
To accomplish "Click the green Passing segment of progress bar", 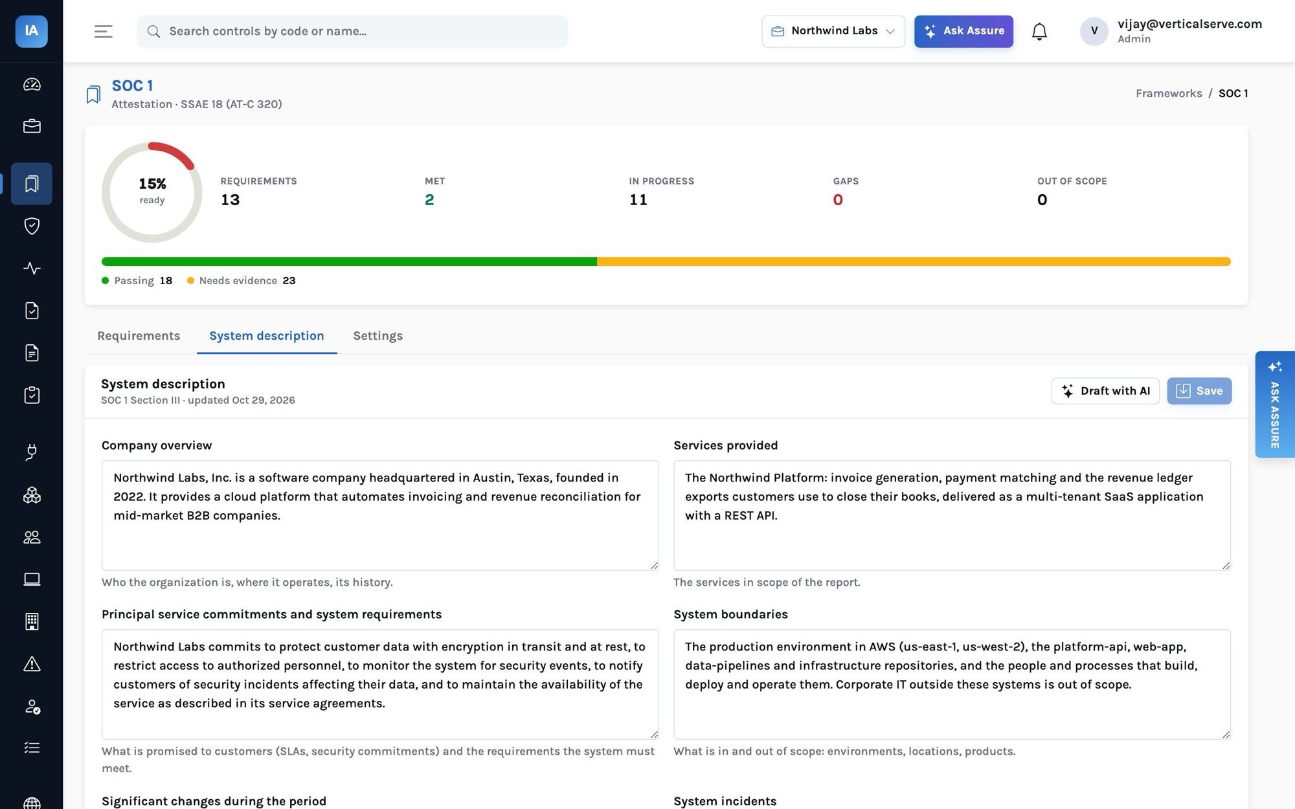I will (x=349, y=261).
